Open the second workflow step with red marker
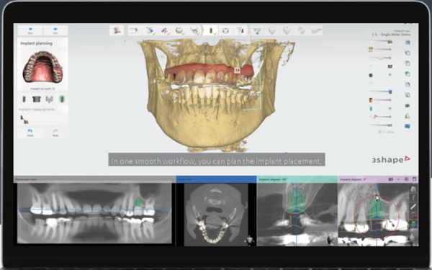Image resolution: width=432 pixels, height=270 pixels. click(x=135, y=30)
